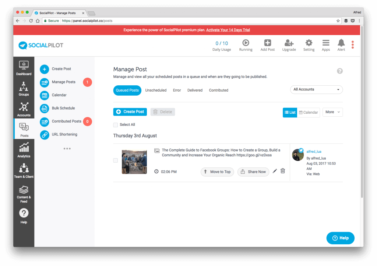Open Analytics from the sidebar
This screenshot has height=266, width=377.
tap(24, 150)
